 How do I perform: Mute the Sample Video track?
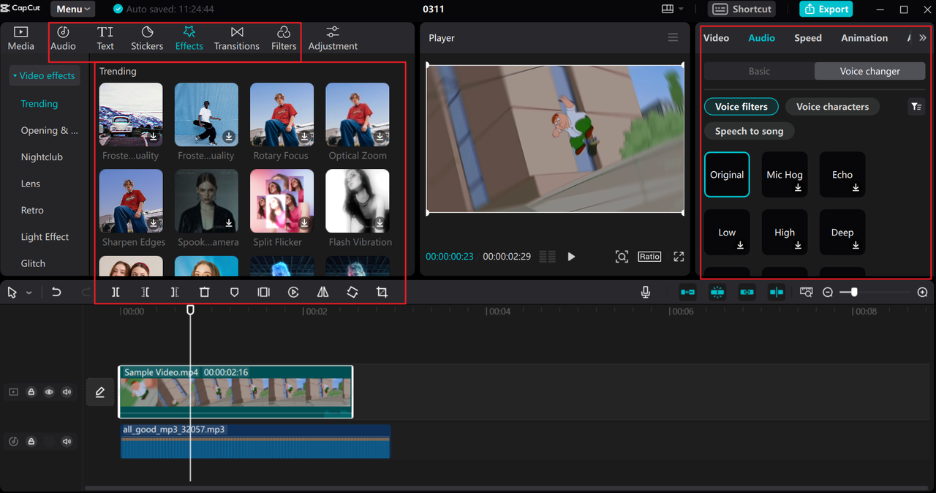(67, 392)
